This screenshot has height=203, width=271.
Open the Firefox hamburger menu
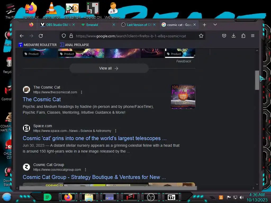click(253, 36)
